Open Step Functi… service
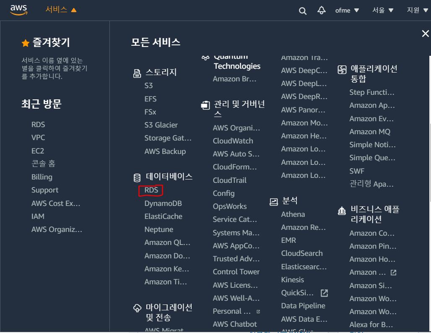 point(372,92)
